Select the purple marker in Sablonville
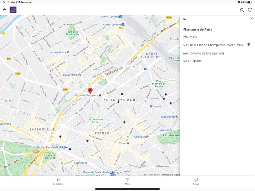The width and height of the screenshot is (255, 191). 60,136
